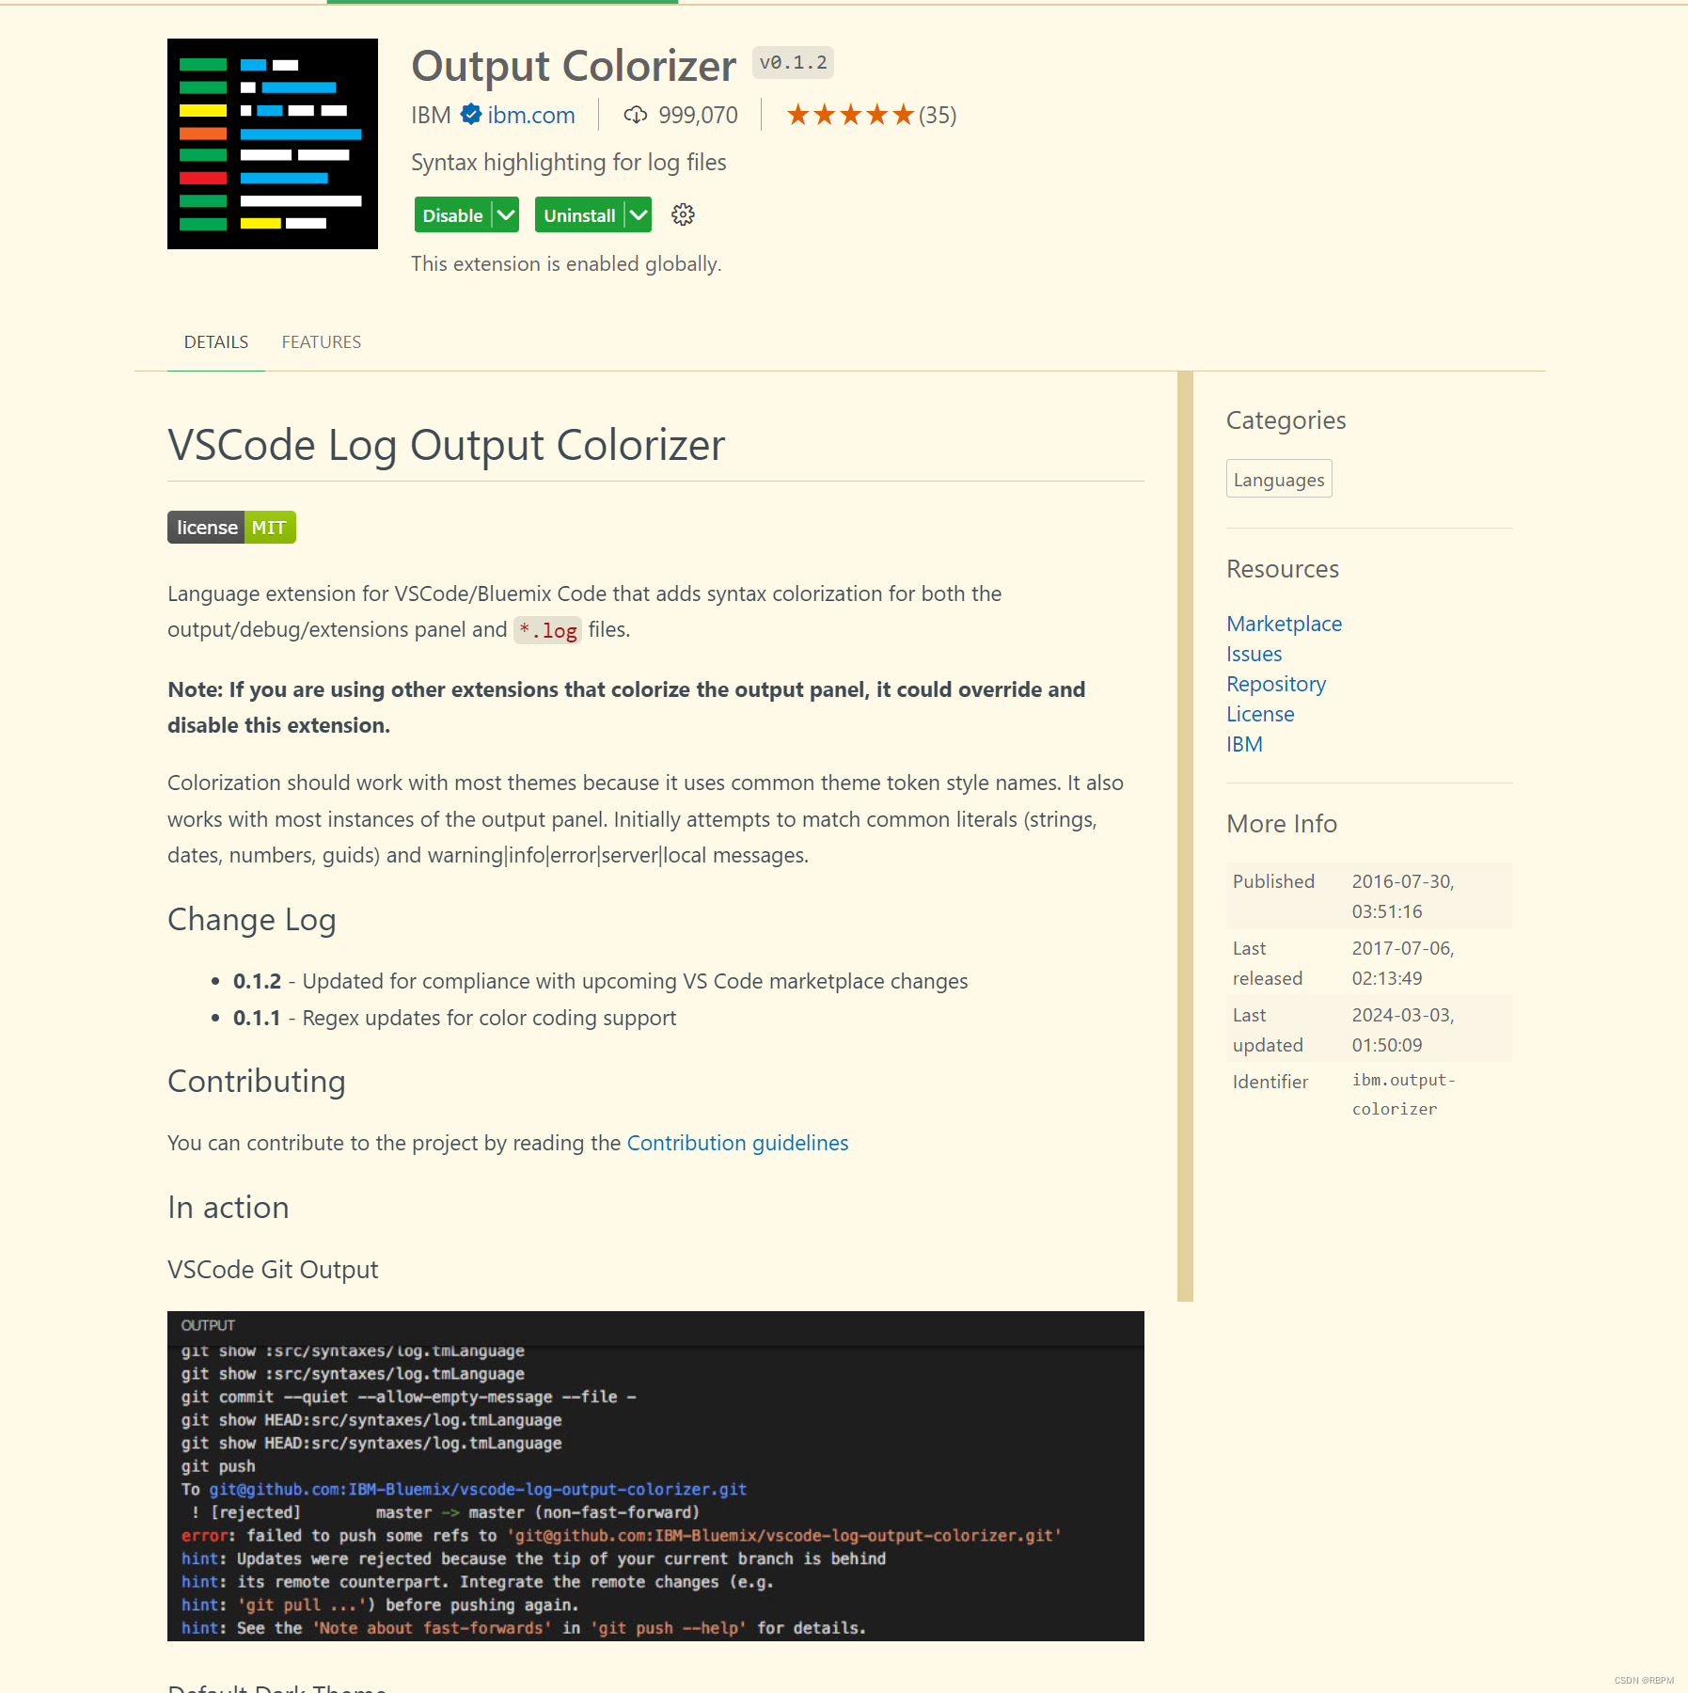This screenshot has width=1688, height=1693.
Task: View the Output Colorizer extension logo
Action: click(x=272, y=143)
